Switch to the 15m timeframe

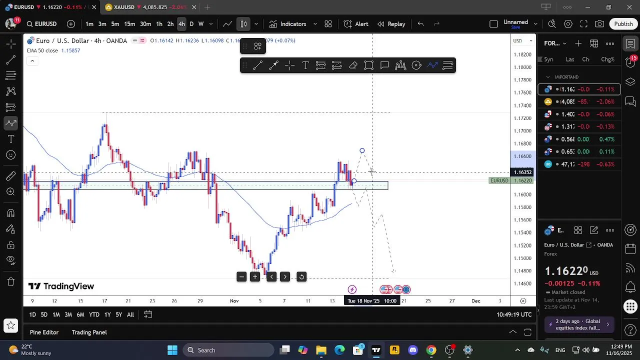click(x=129, y=24)
